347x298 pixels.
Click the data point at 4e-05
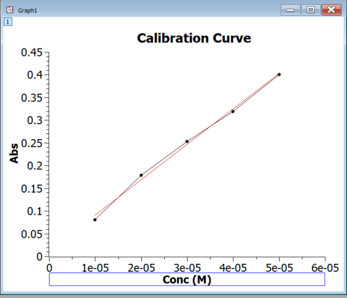click(x=233, y=112)
